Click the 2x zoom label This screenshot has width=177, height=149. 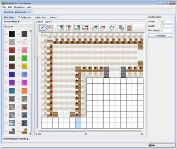pyautogui.click(x=142, y=134)
